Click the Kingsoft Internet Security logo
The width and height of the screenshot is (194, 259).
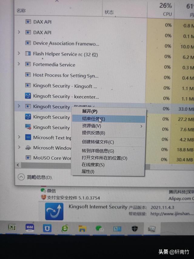(54, 211)
